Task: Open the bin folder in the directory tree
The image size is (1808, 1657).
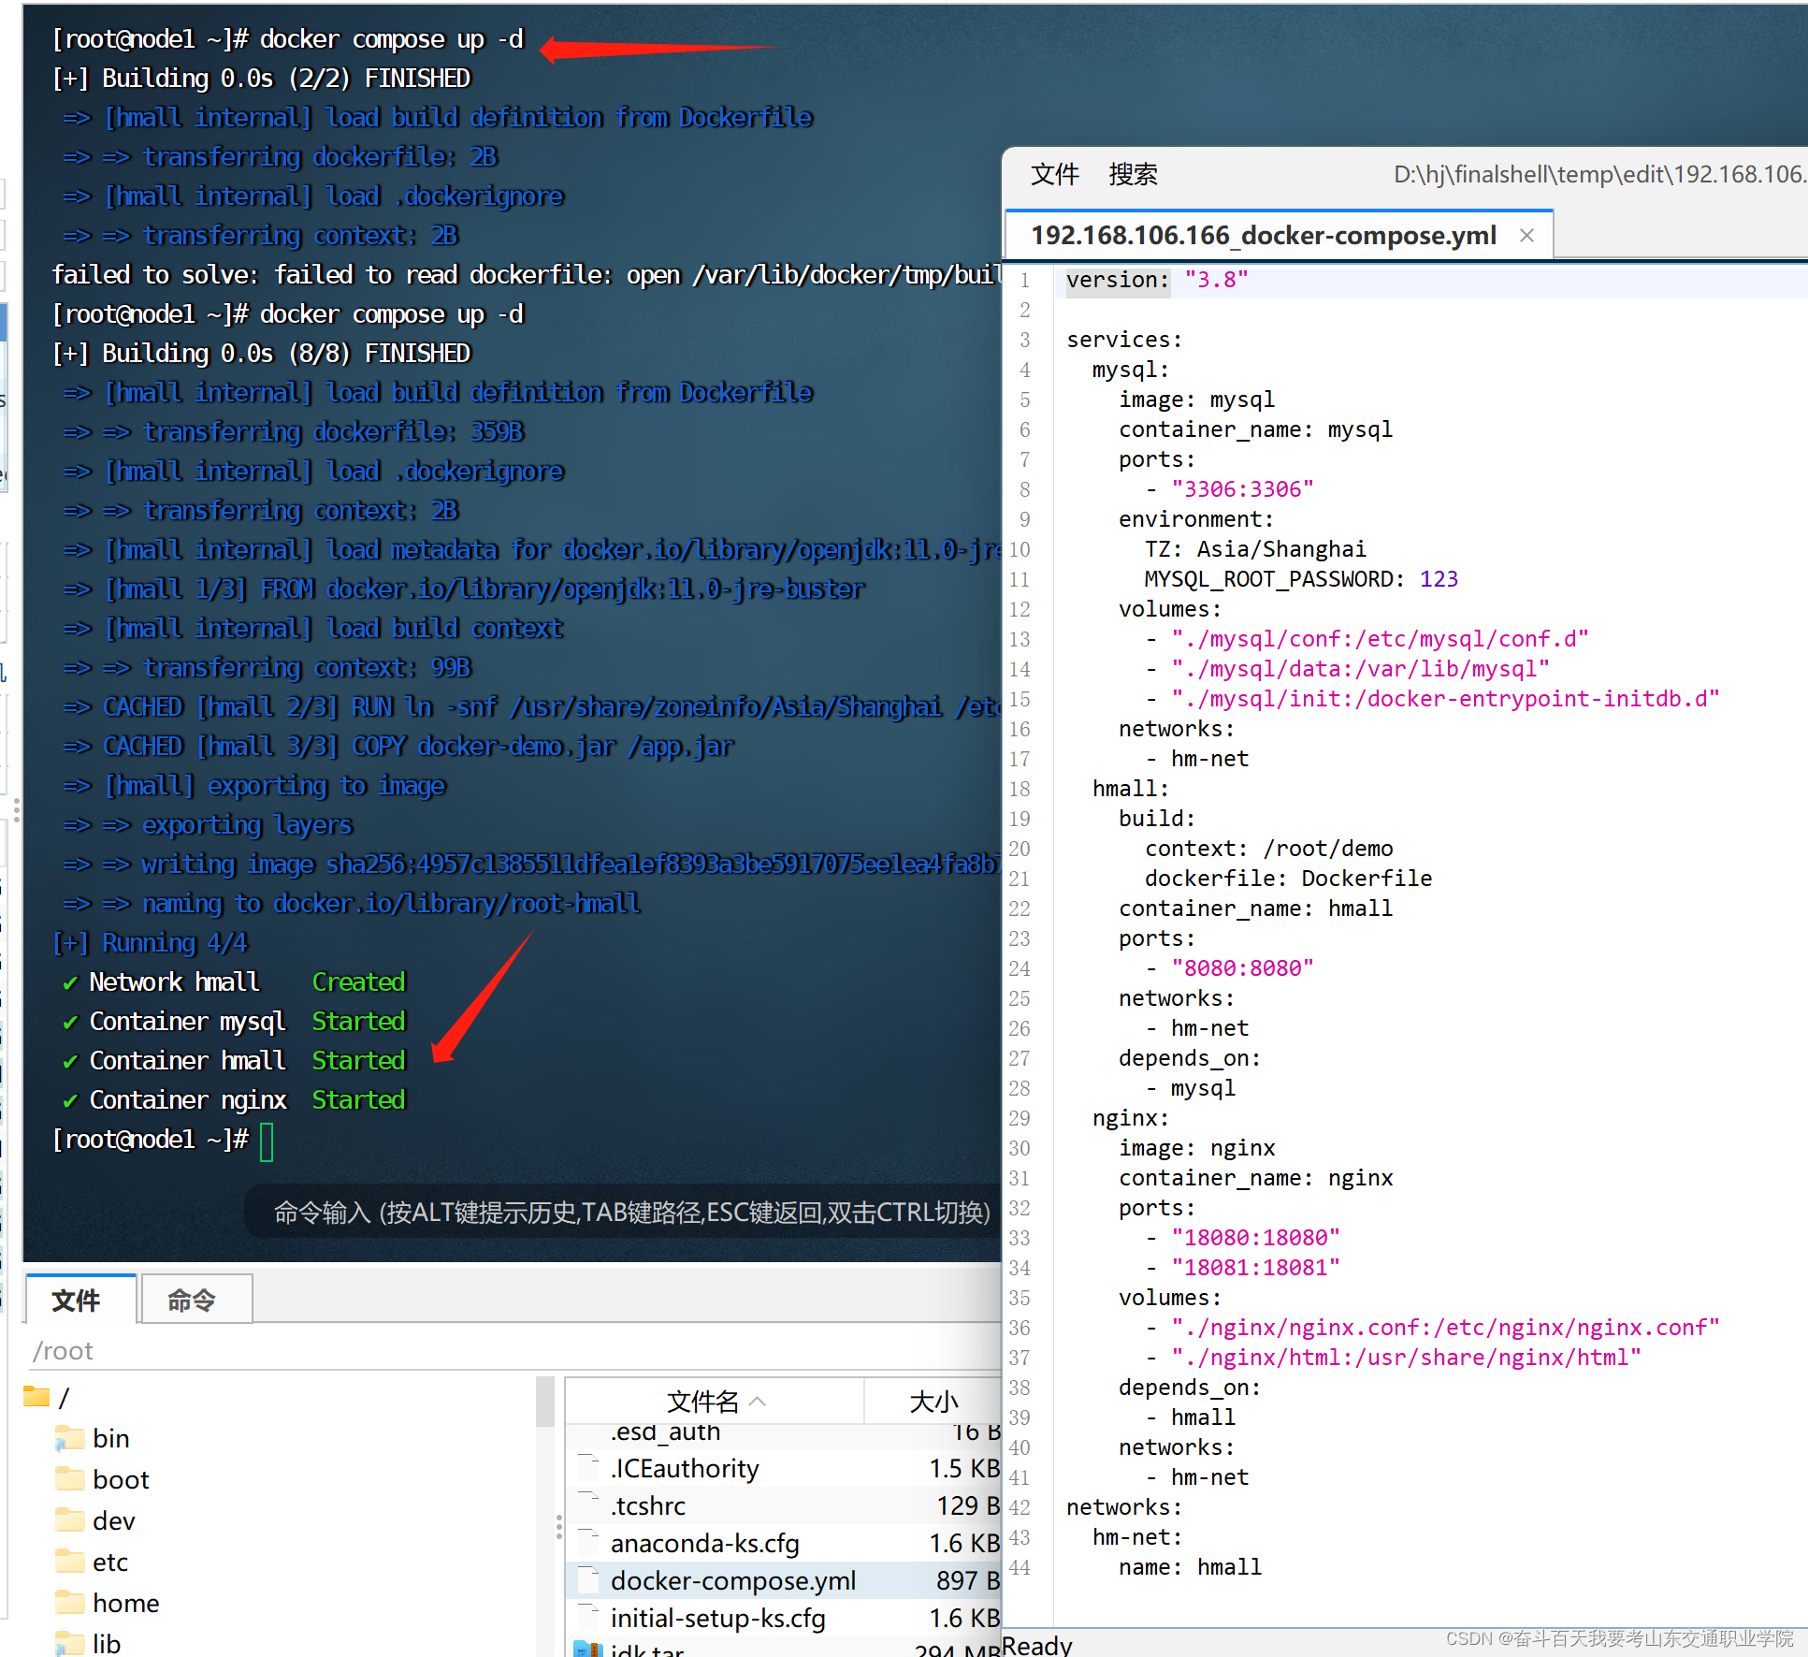Action: click(x=110, y=1438)
